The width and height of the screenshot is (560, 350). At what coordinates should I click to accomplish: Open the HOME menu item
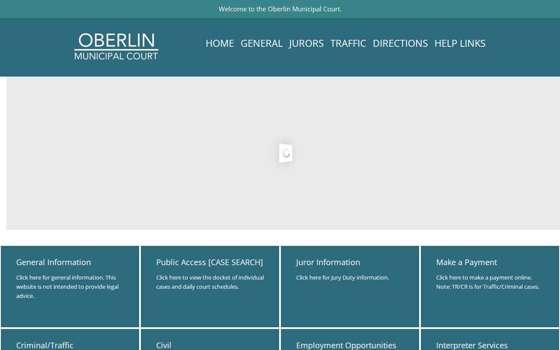pos(220,43)
